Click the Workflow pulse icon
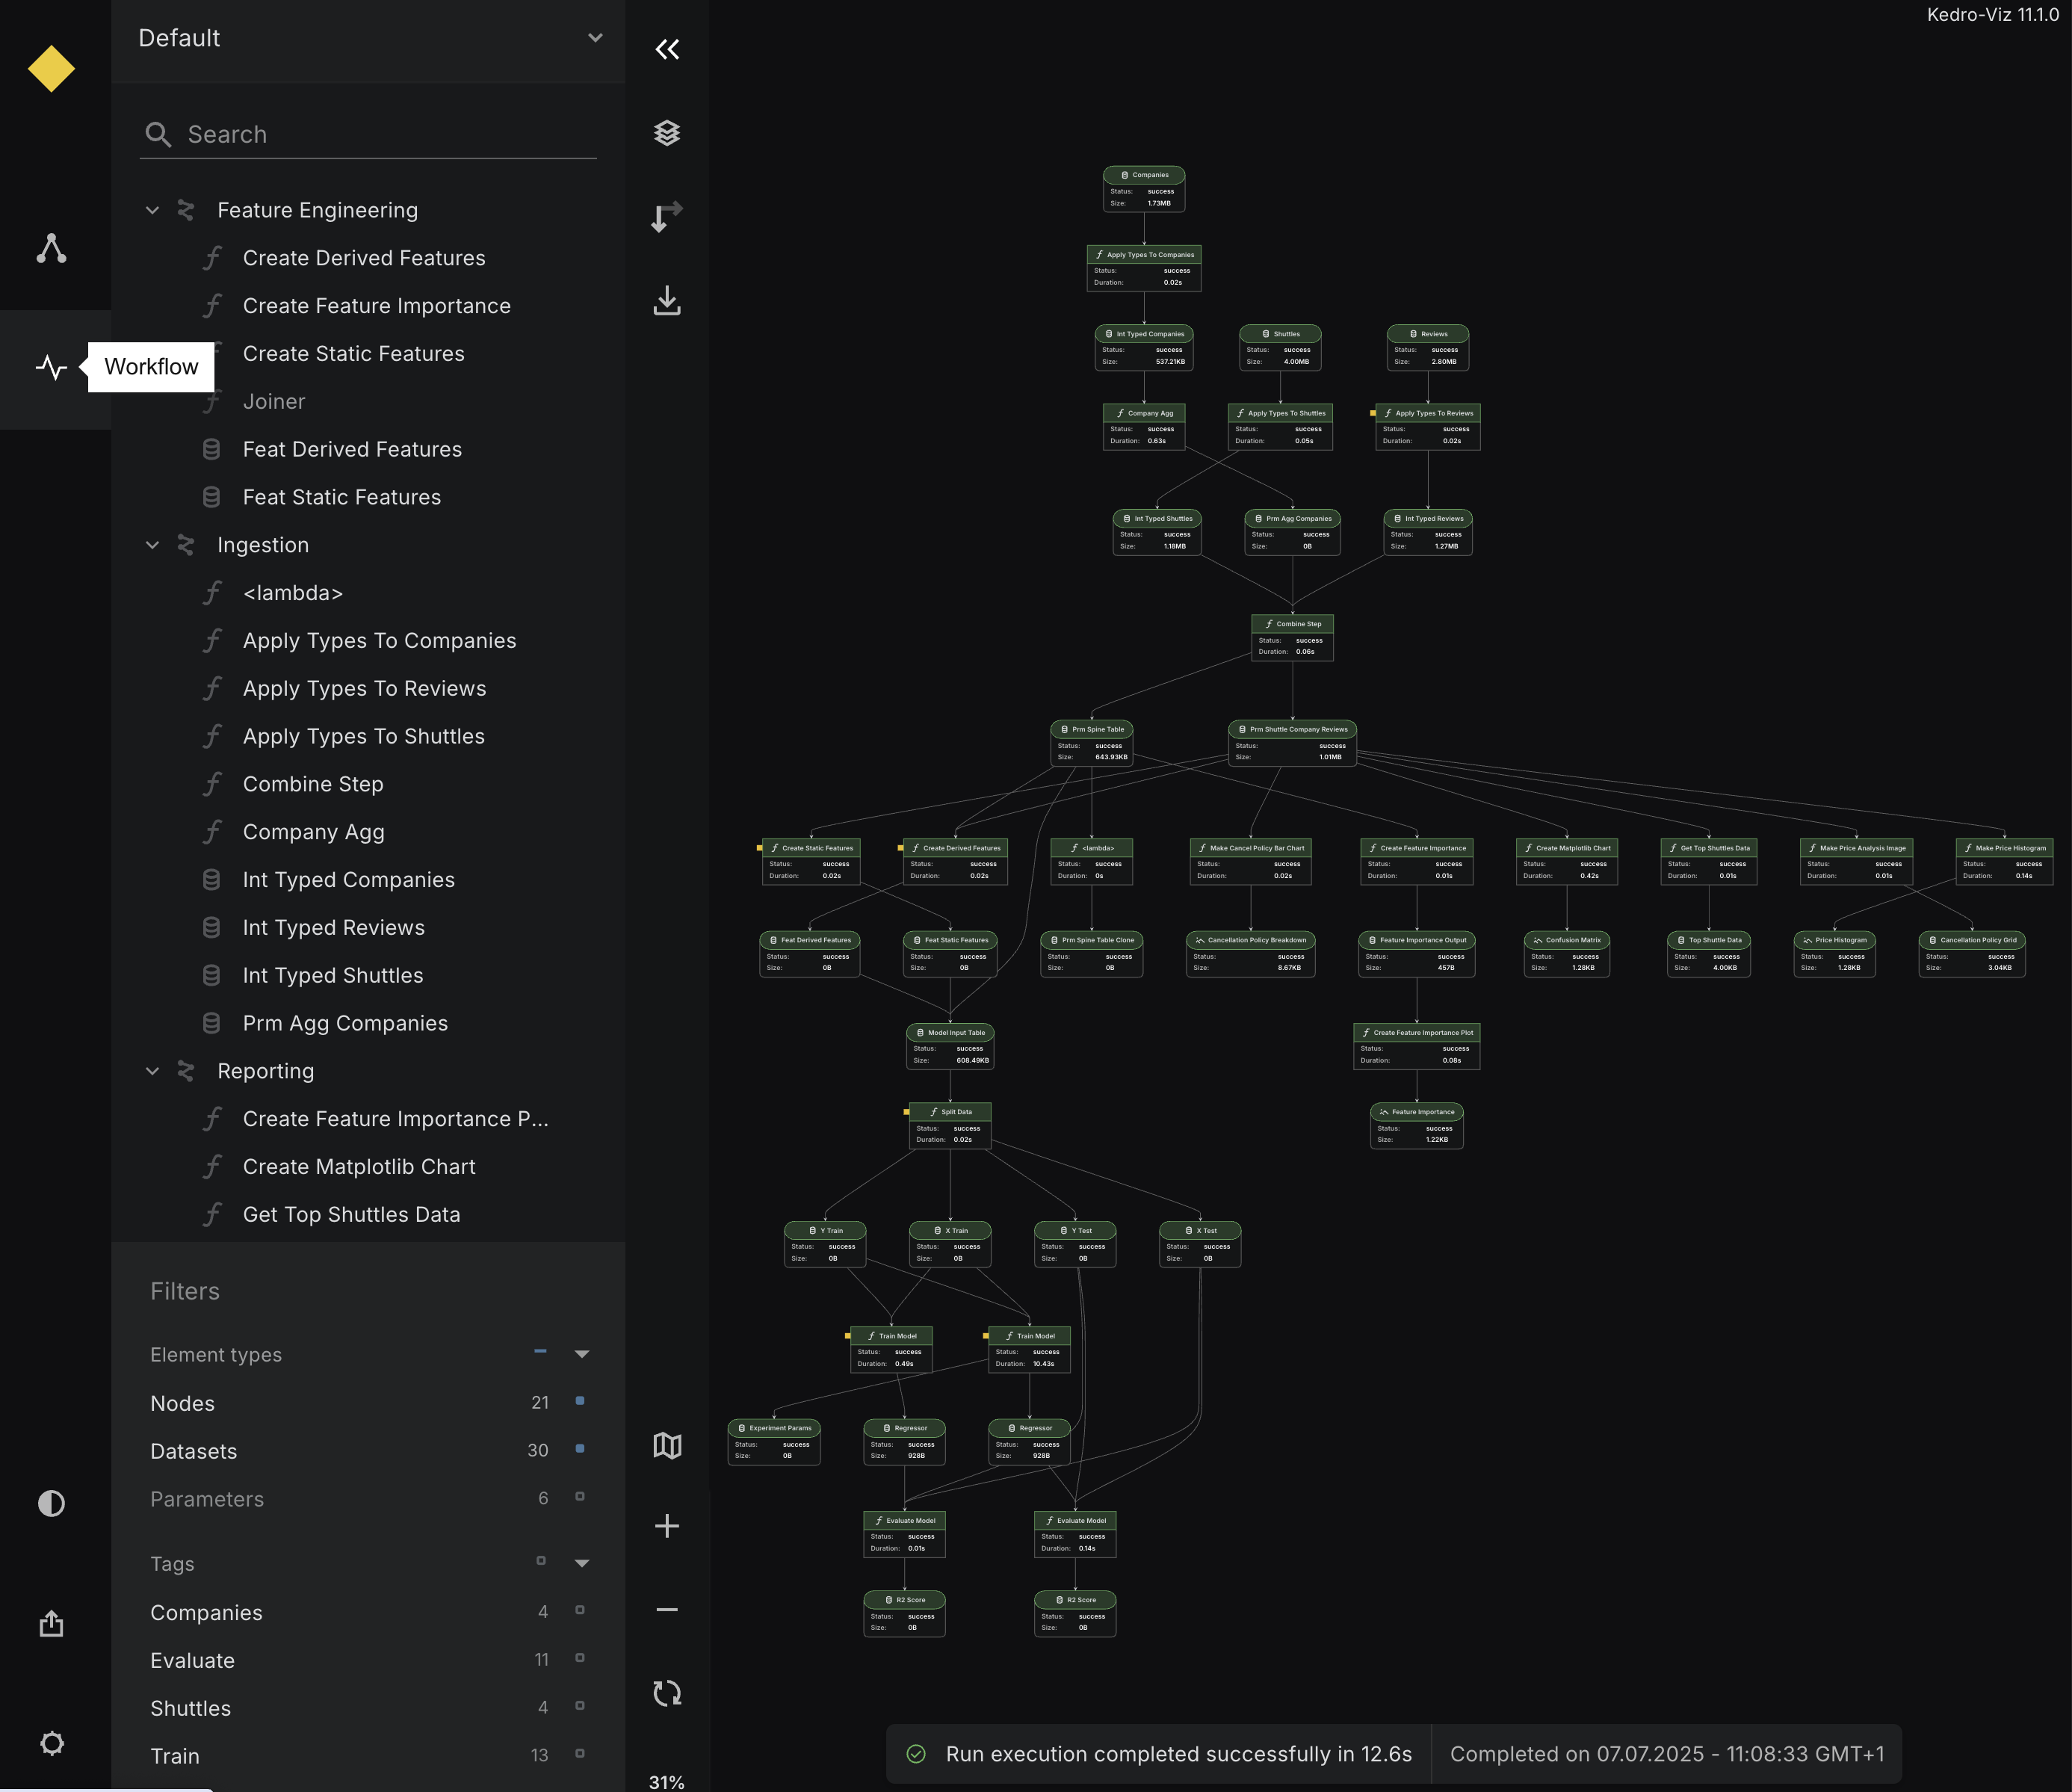The height and width of the screenshot is (1792, 2072). click(x=51, y=368)
